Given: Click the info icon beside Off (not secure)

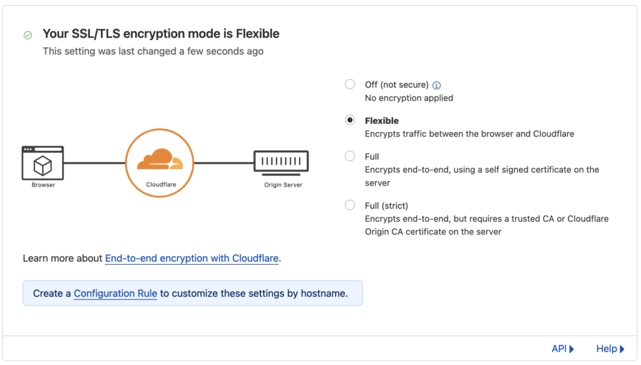Looking at the screenshot, I should [437, 85].
